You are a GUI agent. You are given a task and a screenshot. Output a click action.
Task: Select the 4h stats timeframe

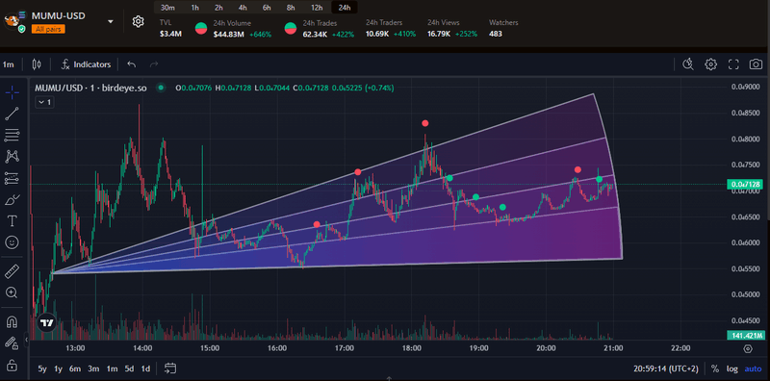pos(243,8)
